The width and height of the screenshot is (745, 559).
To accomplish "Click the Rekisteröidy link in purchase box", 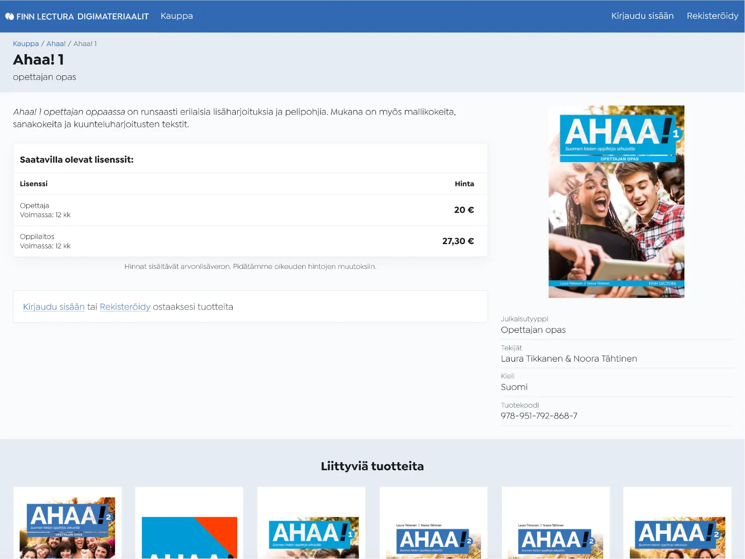I will (125, 307).
